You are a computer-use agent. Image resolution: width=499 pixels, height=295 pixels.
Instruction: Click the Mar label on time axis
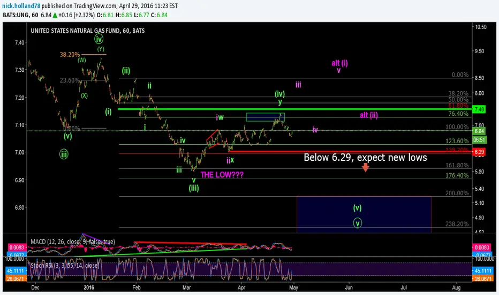pyautogui.click(x=186, y=287)
